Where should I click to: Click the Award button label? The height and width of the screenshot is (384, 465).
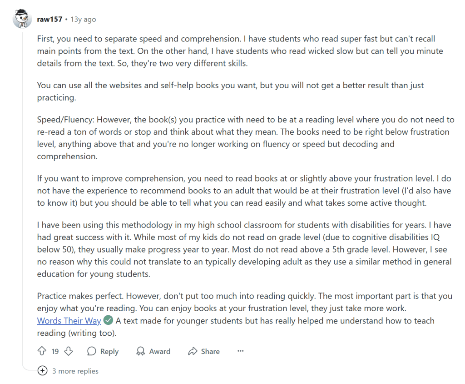coord(160,351)
